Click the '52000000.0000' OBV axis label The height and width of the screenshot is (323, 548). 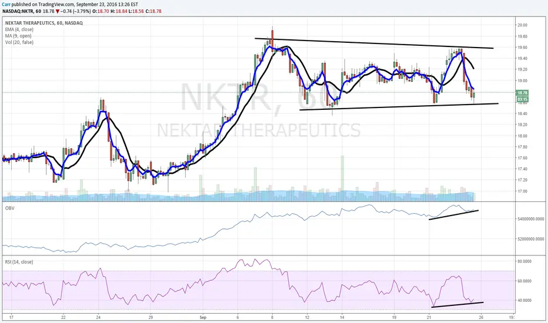tap(531, 239)
